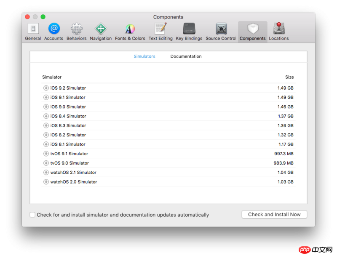Download the iOS 9.2 Simulator
The image size is (337, 258).
coord(46,88)
